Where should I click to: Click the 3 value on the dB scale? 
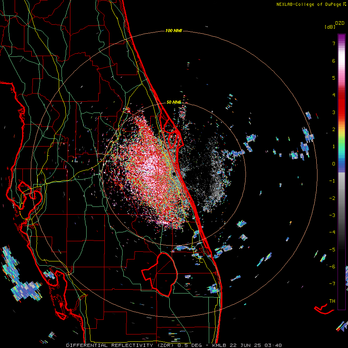click(x=334, y=112)
